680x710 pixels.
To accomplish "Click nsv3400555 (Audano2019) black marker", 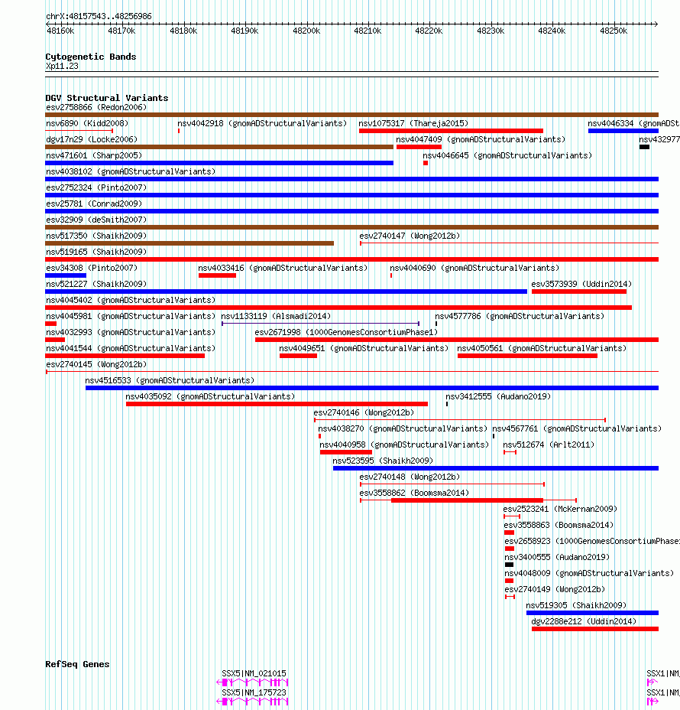I will [x=509, y=565].
